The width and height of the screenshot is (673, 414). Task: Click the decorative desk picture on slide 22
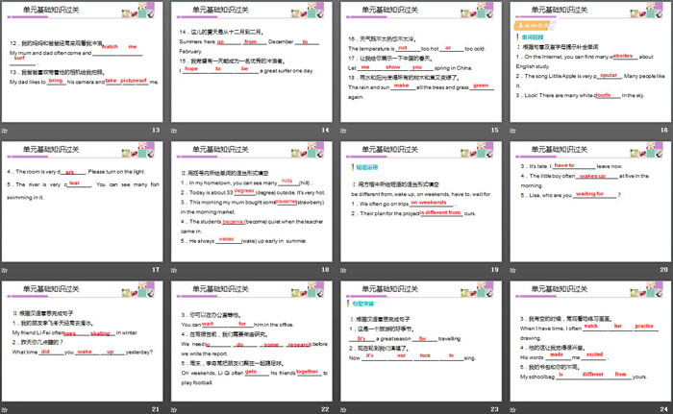click(x=305, y=296)
